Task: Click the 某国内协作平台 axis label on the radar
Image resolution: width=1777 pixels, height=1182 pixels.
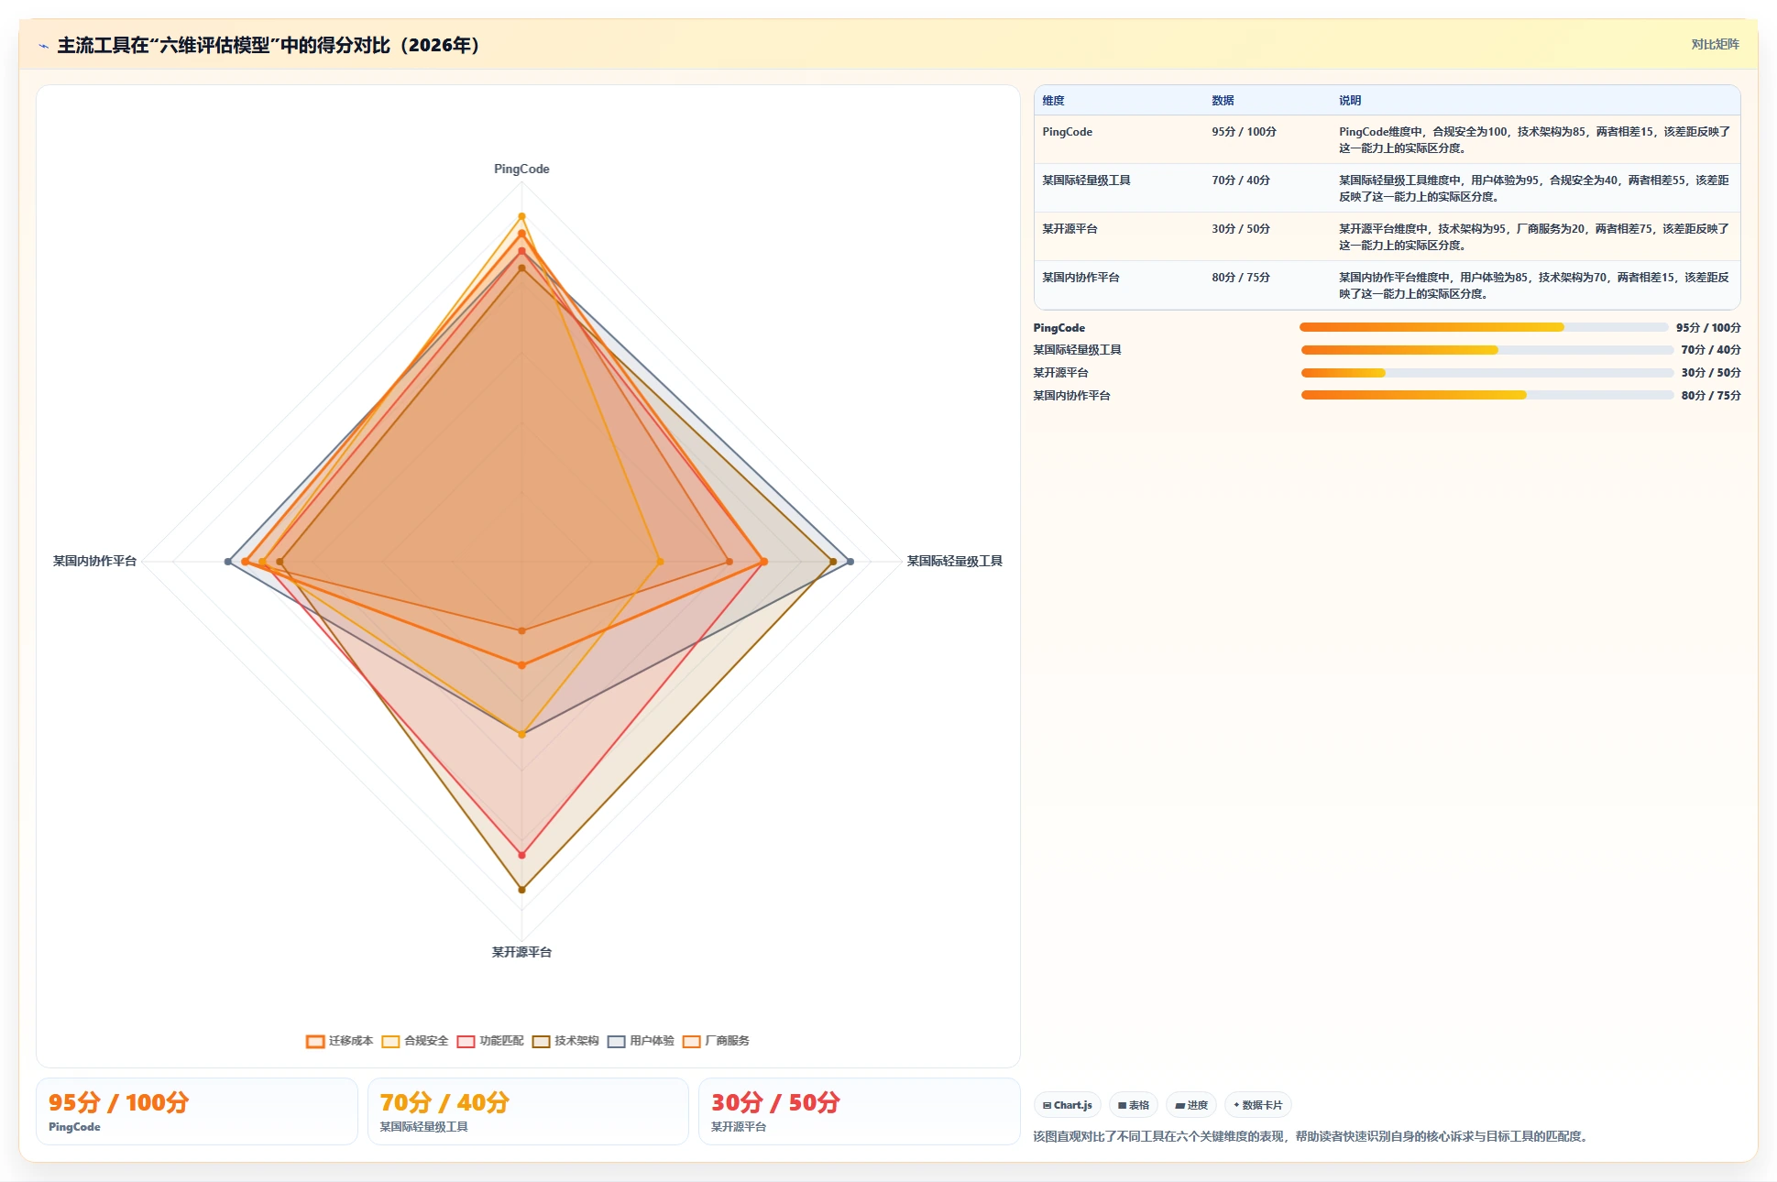Action: pyautogui.click(x=94, y=561)
